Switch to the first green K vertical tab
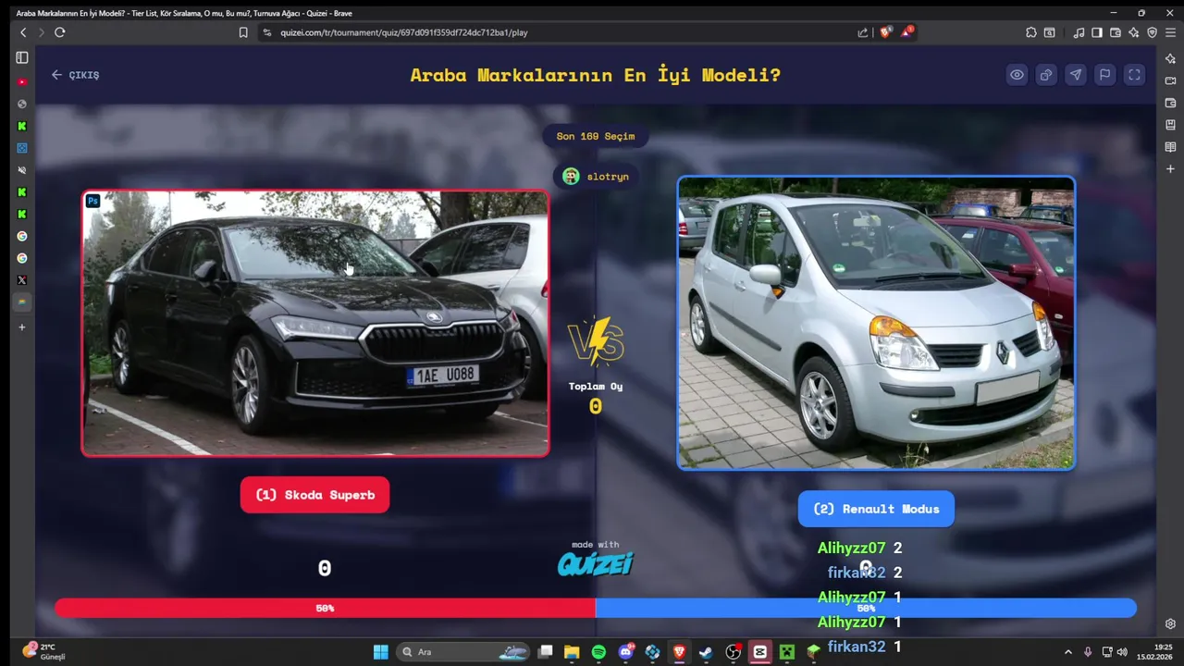The image size is (1184, 666). click(22, 126)
